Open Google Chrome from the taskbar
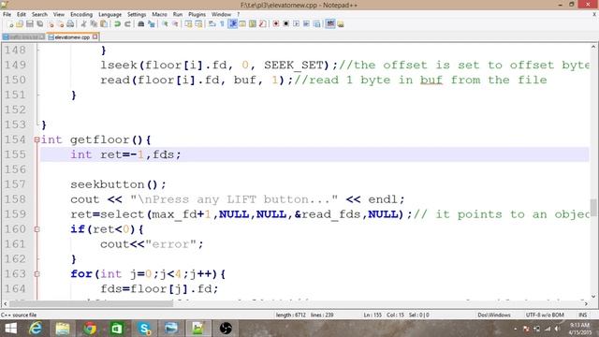 click(x=90, y=329)
